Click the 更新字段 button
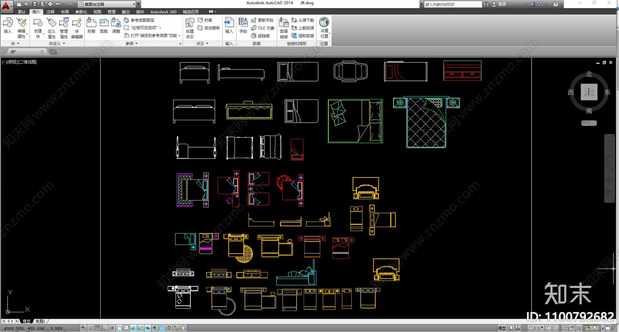This screenshot has height=332, width=619. [262, 20]
